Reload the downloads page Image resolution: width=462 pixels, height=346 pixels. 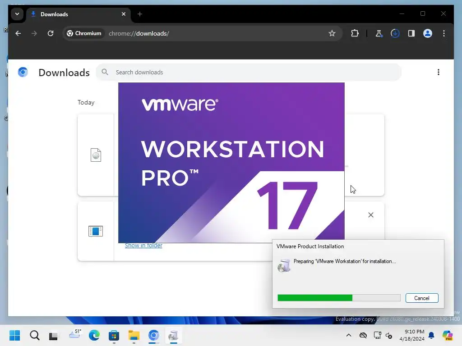click(x=51, y=33)
